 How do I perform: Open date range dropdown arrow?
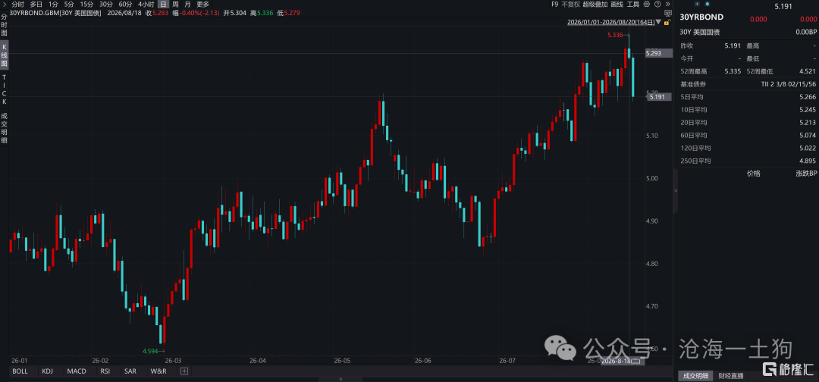[x=658, y=22]
